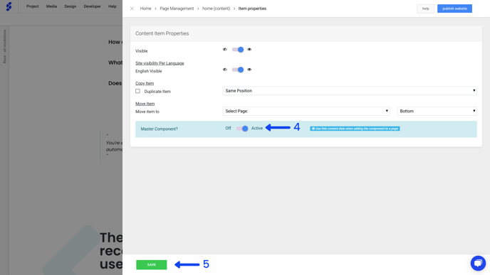
Task: Go to home (content) breadcrumb
Action: tap(216, 9)
